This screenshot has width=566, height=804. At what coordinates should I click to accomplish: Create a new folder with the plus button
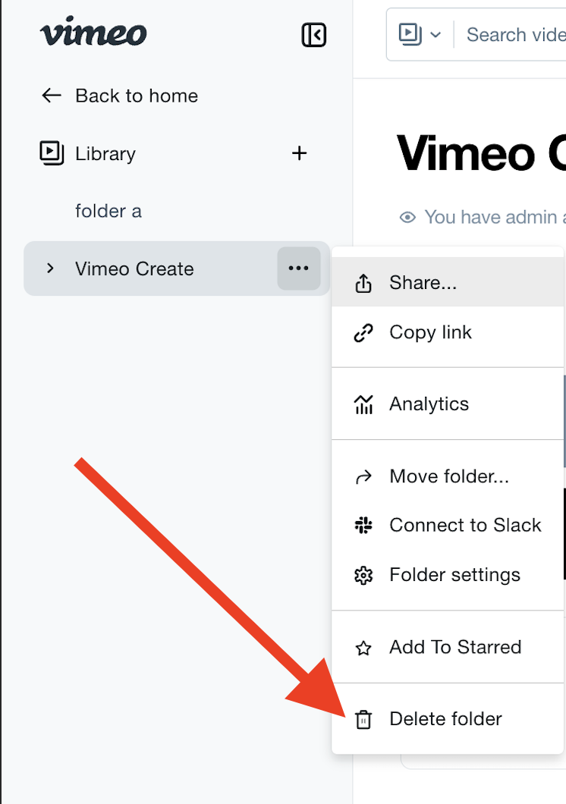(299, 153)
